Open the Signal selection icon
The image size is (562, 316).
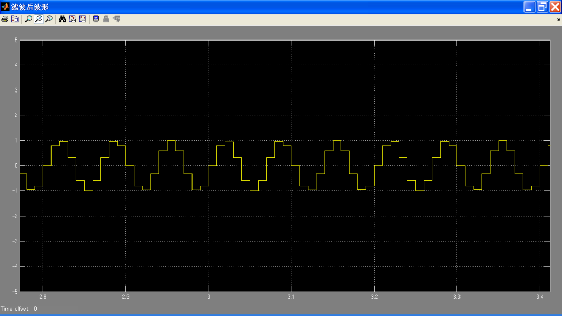coord(117,19)
